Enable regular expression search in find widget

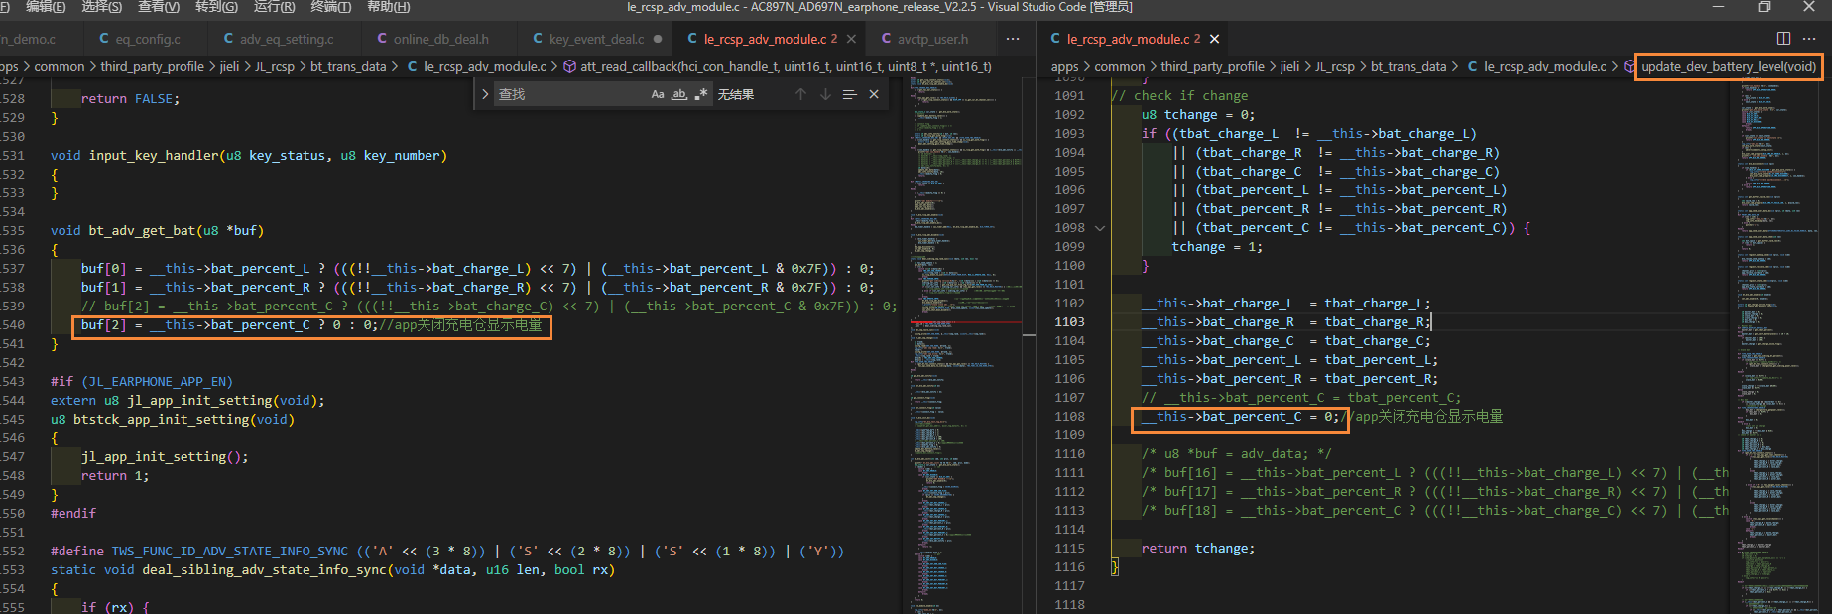701,94
